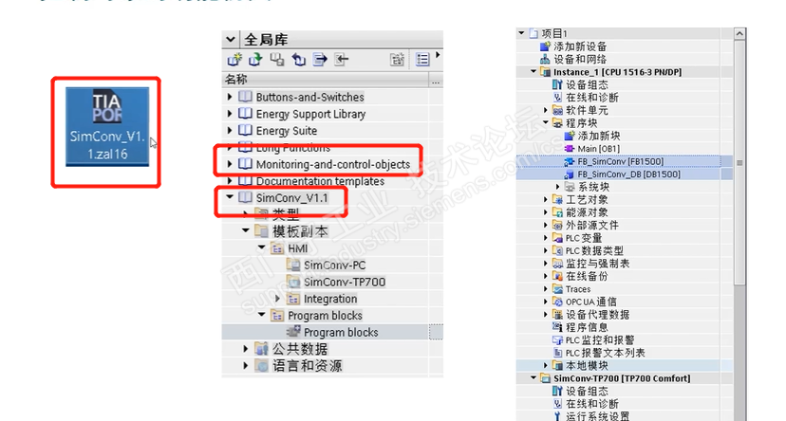Image resolution: width=786 pixels, height=421 pixels.
Task: Click the grayed library management icon
Action: point(397,60)
